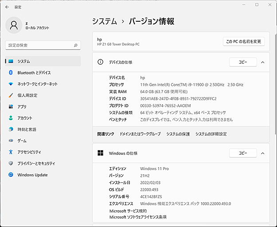Select 時刻と言語 in the sidebar
Viewport: 277px width, 227px height.
pos(27,129)
